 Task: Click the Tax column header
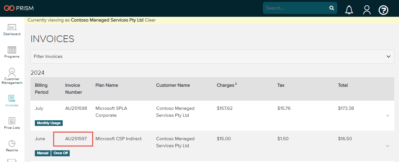point(281,85)
